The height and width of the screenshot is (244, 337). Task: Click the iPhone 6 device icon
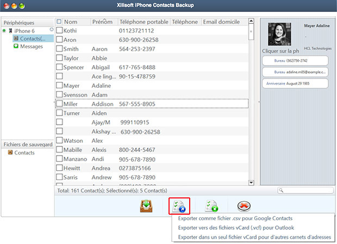[x=10, y=31]
